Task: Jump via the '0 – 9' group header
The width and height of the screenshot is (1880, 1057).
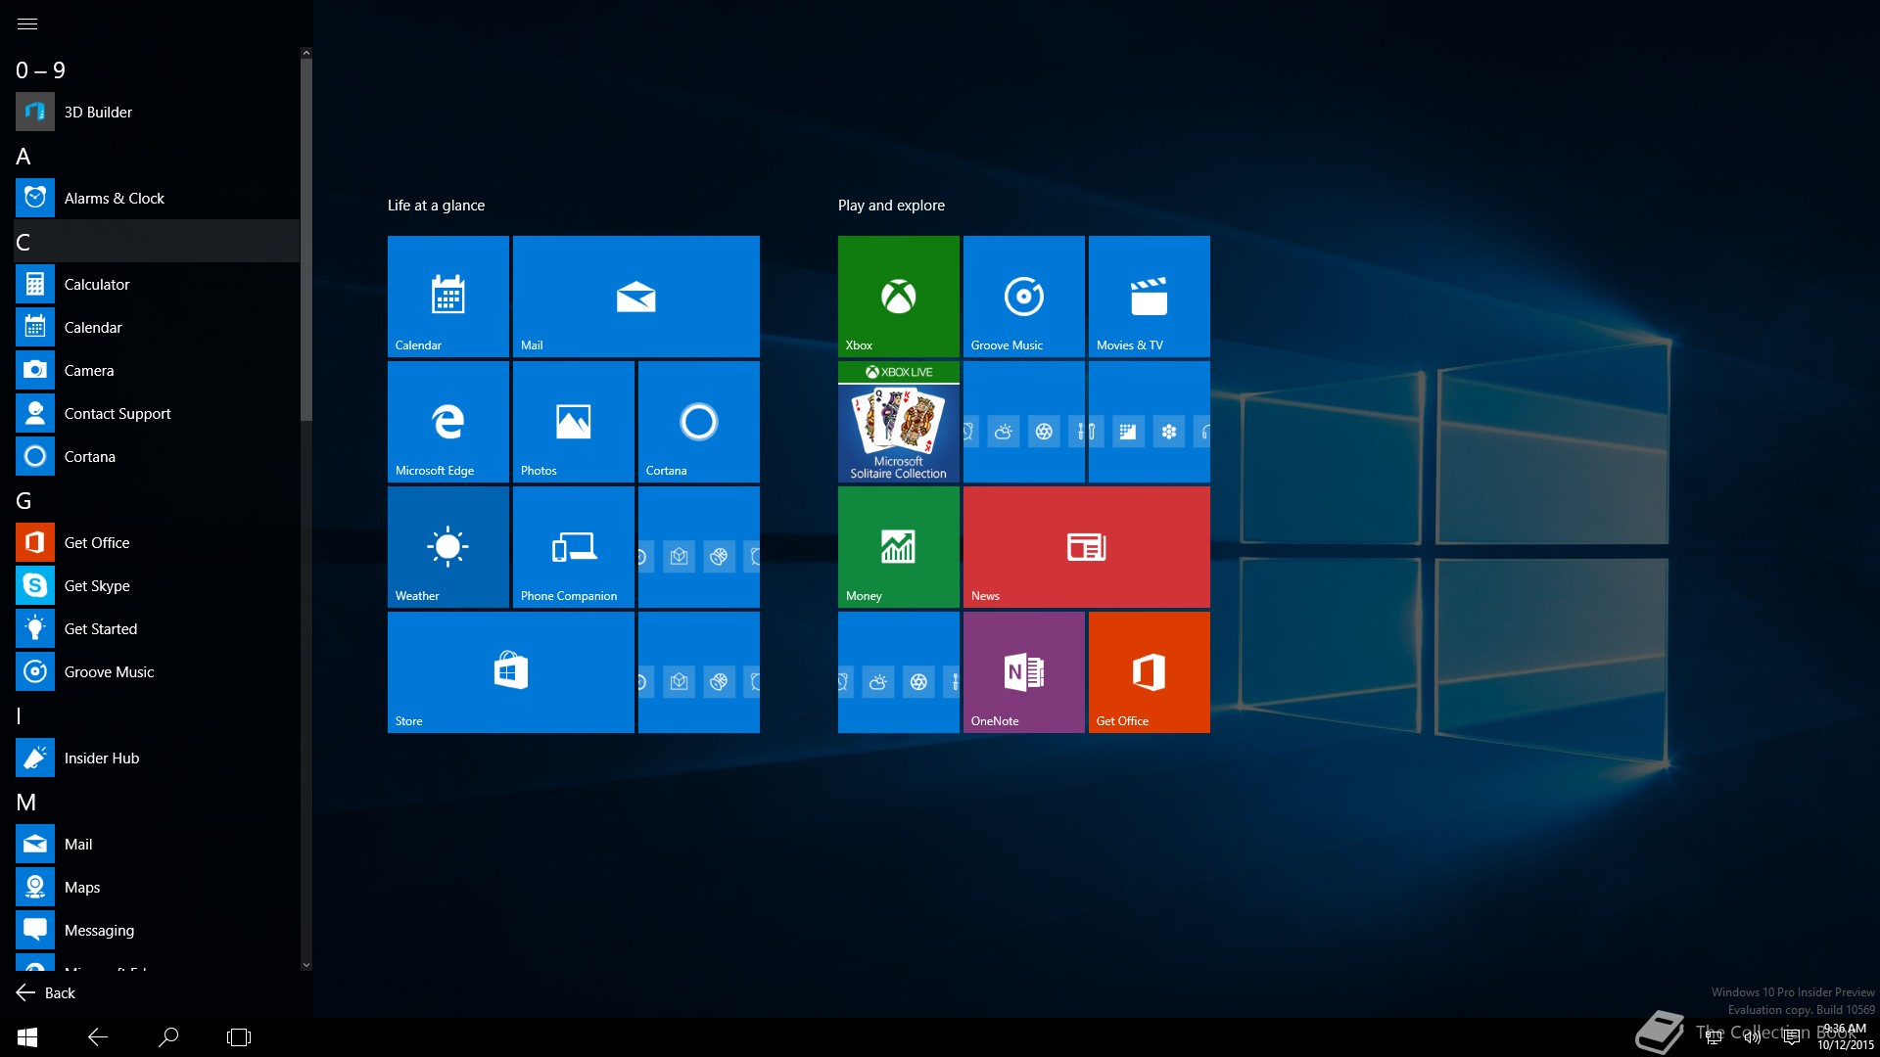Action: pos(157,69)
